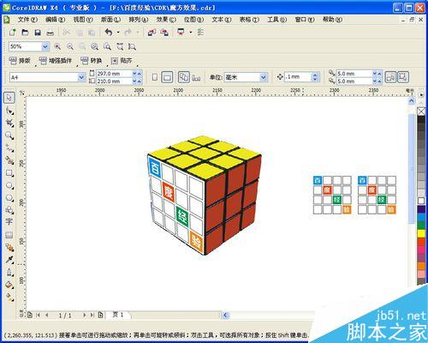Click the Save floppy disk icon

[x=38, y=33]
